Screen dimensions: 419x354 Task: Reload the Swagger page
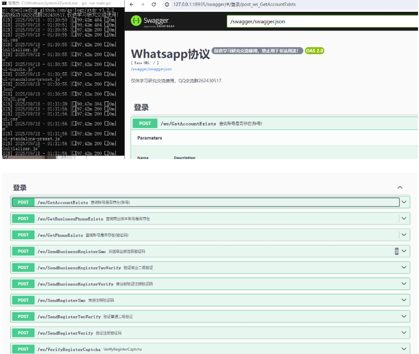(x=153, y=4)
